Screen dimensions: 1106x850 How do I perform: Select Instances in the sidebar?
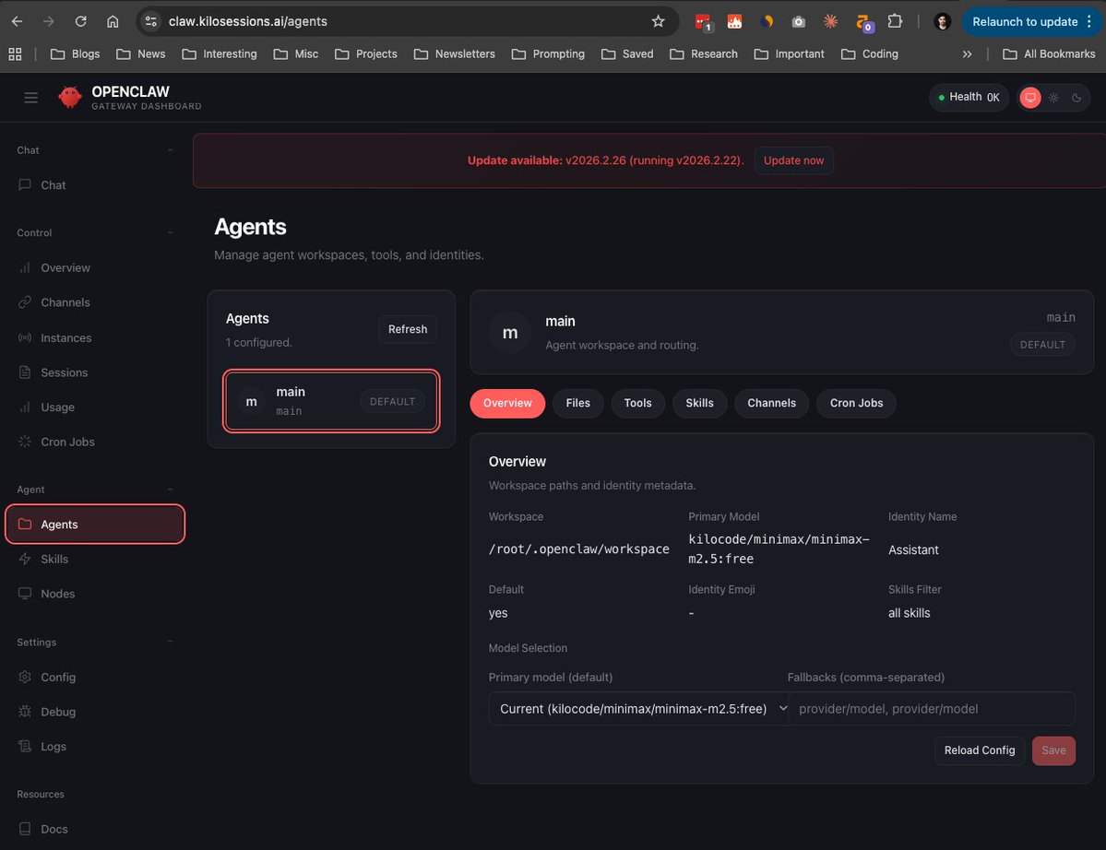[x=65, y=337]
